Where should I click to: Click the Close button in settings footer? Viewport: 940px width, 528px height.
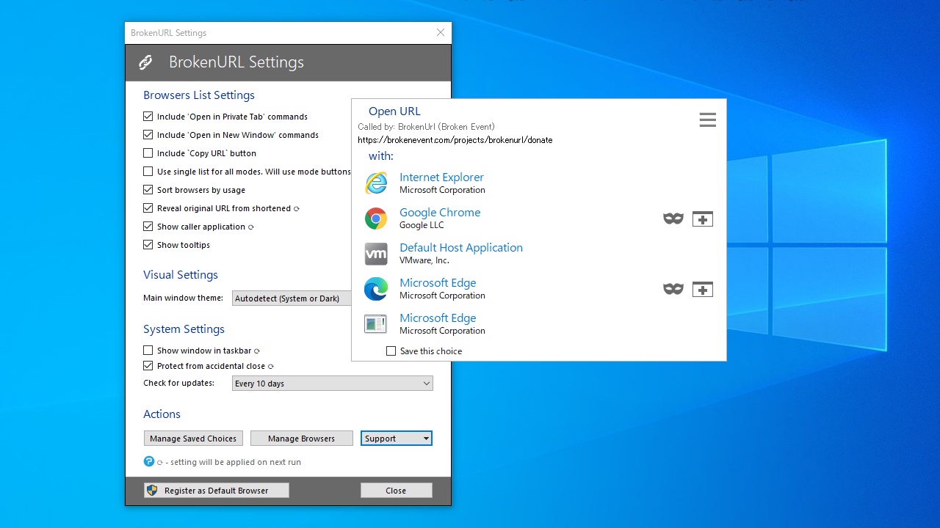396,491
